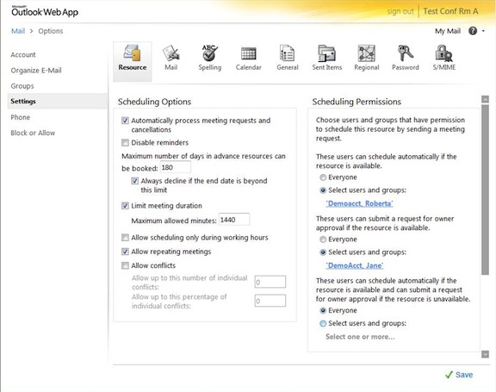Click the help question mark icon
Screen dimensions: 496x392
[473, 31]
